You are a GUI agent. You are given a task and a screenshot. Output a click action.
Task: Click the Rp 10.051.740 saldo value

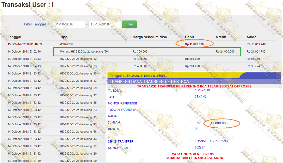click(x=256, y=44)
